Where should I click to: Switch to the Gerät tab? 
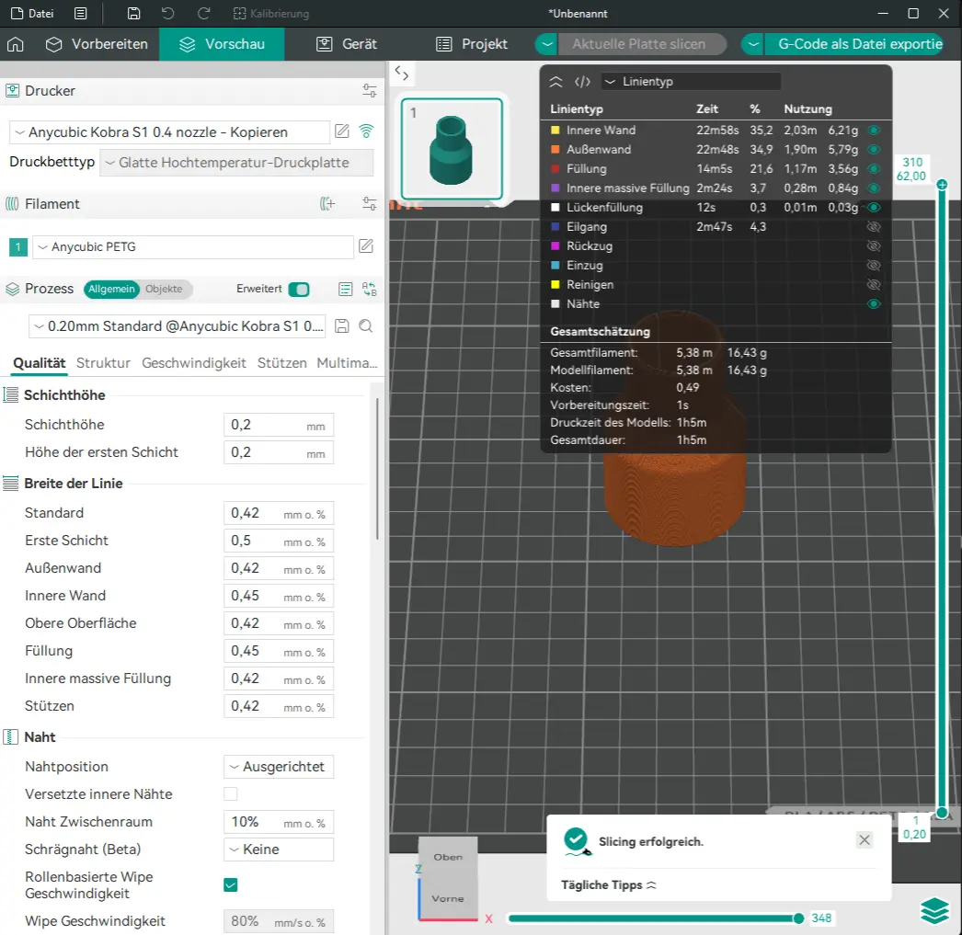coord(347,44)
